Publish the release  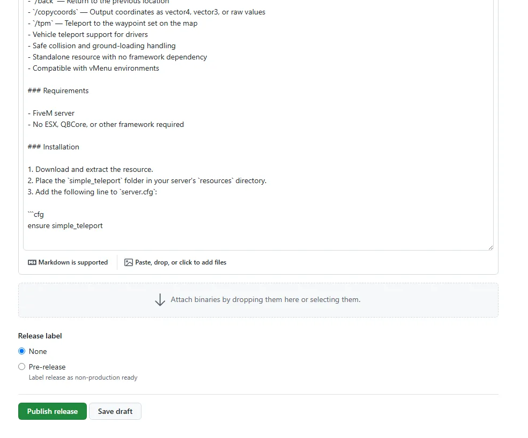pyautogui.click(x=53, y=411)
